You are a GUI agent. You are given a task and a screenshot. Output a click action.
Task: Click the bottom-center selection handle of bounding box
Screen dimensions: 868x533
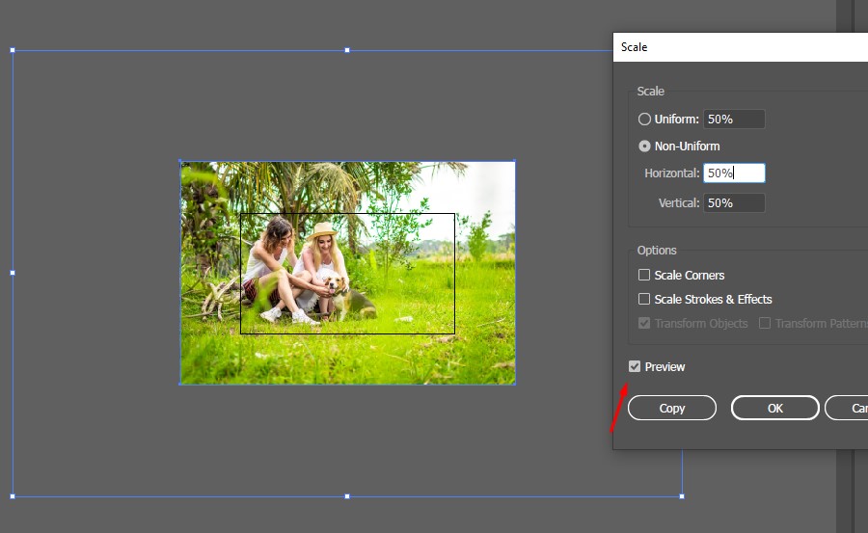[347, 496]
